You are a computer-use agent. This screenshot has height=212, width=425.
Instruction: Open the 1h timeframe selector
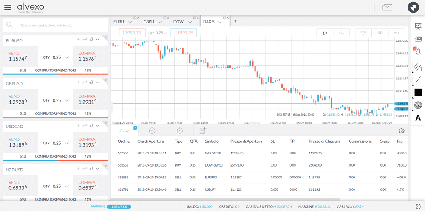point(325,33)
